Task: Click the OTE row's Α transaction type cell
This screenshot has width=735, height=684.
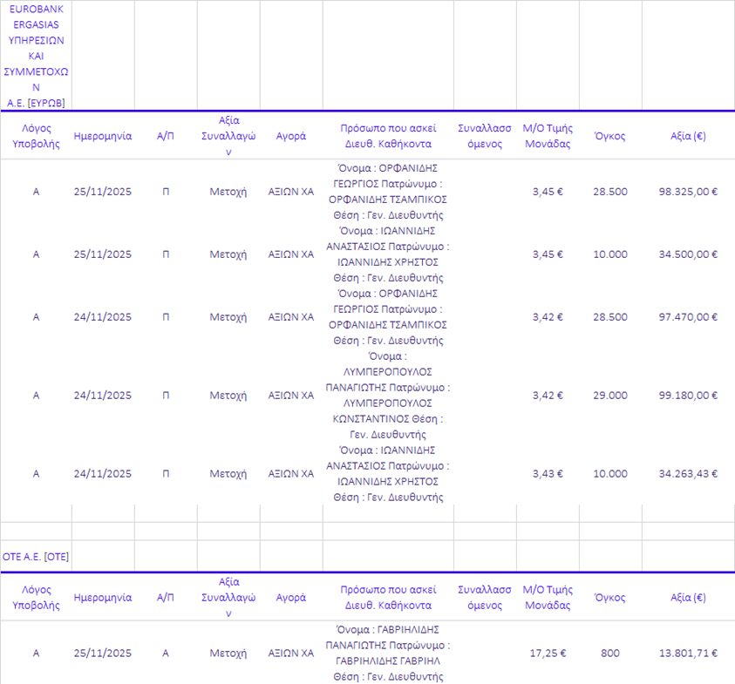Action: pos(166,654)
